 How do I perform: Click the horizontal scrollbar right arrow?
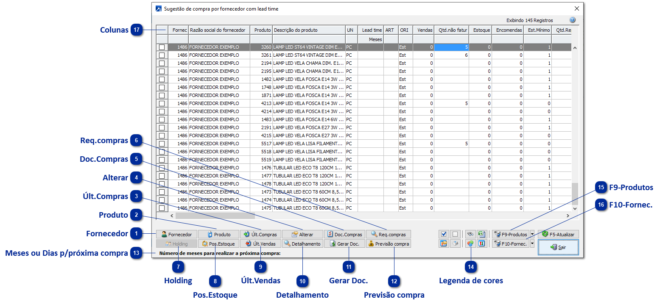point(568,216)
